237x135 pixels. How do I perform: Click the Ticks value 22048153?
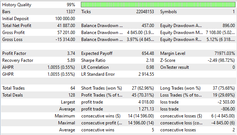point(145,12)
